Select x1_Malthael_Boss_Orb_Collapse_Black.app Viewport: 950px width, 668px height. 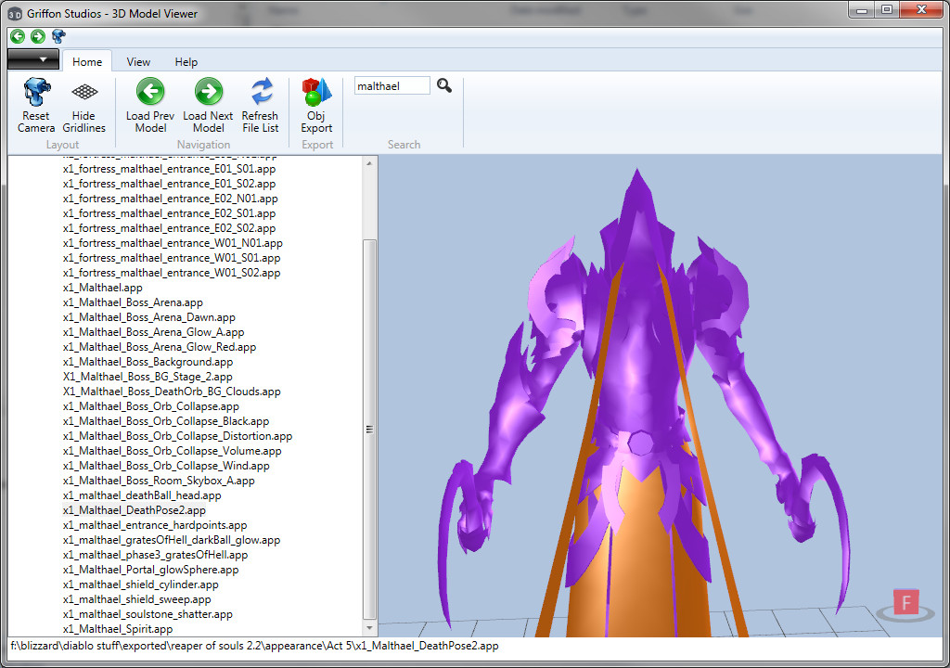pyautogui.click(x=166, y=421)
